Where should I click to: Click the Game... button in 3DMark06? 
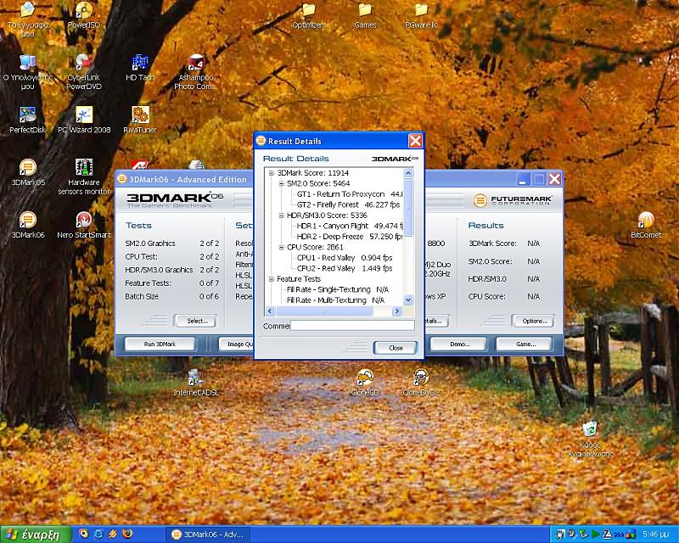tap(525, 344)
